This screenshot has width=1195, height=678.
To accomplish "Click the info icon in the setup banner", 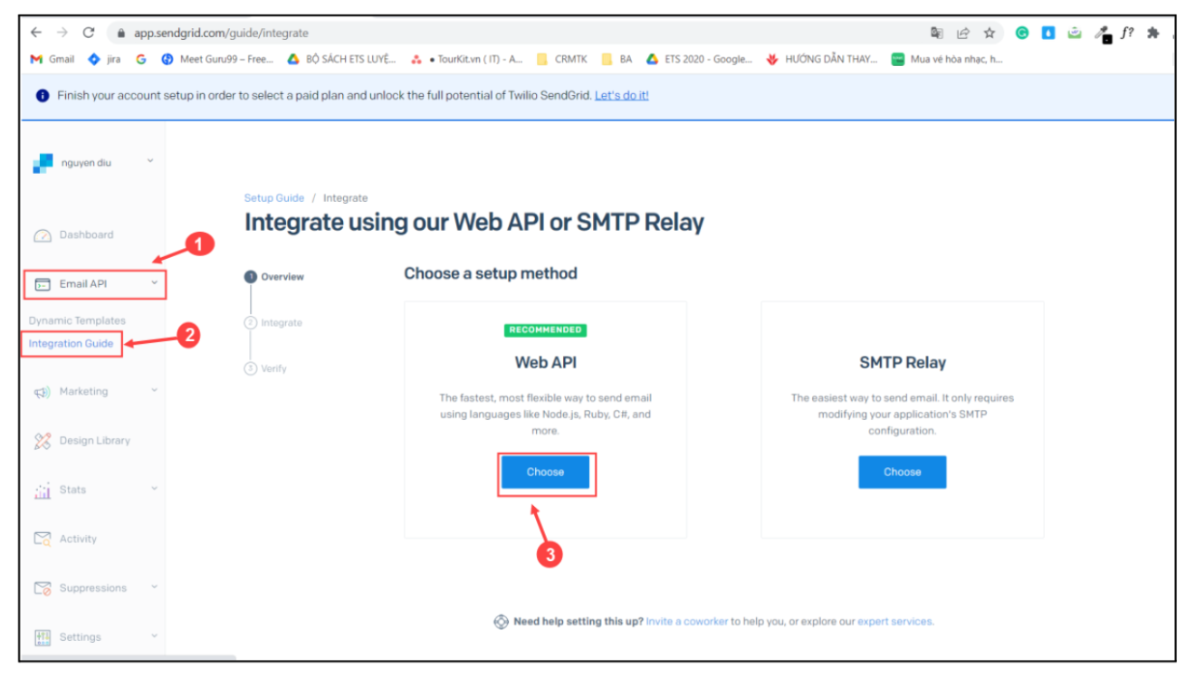I will (x=43, y=96).
